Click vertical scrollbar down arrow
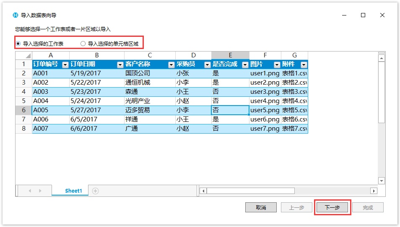The height and width of the screenshot is (227, 400). [x=382, y=181]
